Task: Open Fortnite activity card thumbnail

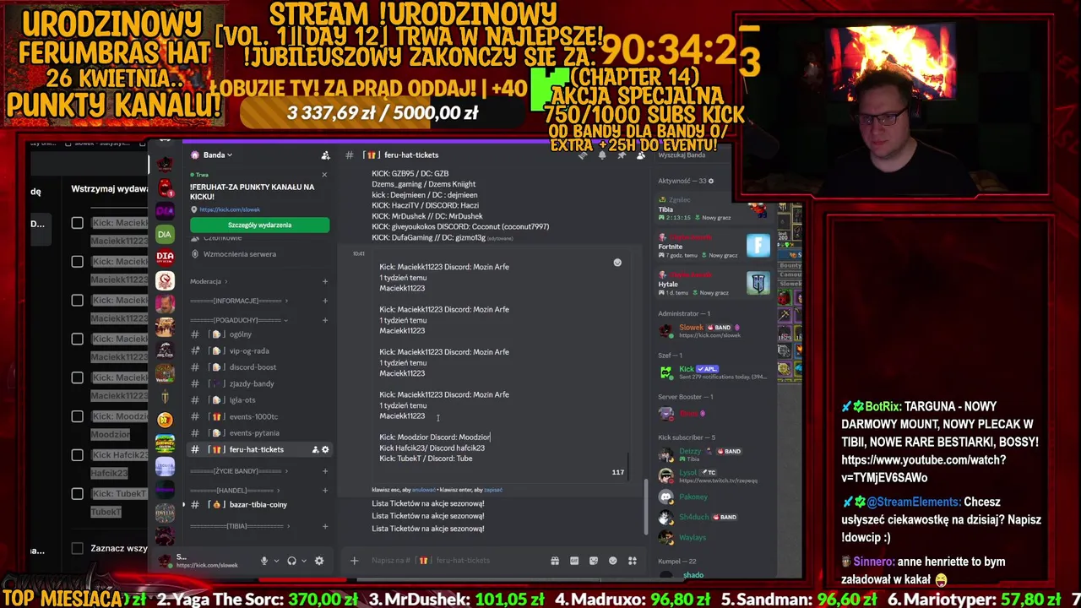Action: (x=758, y=246)
